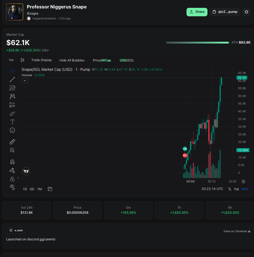Toggle Price/MCap display
Image resolution: width=254 pixels, height=257 pixels.
coord(102,60)
